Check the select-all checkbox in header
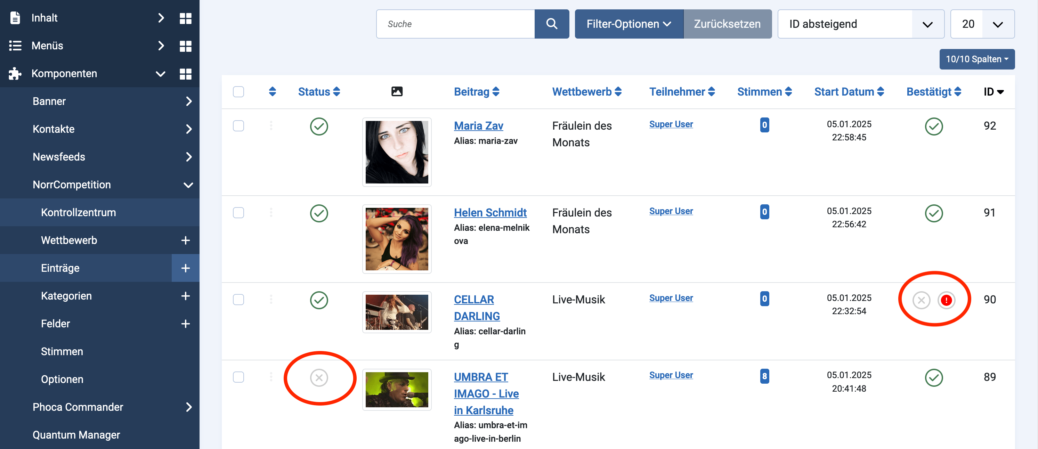 click(238, 92)
